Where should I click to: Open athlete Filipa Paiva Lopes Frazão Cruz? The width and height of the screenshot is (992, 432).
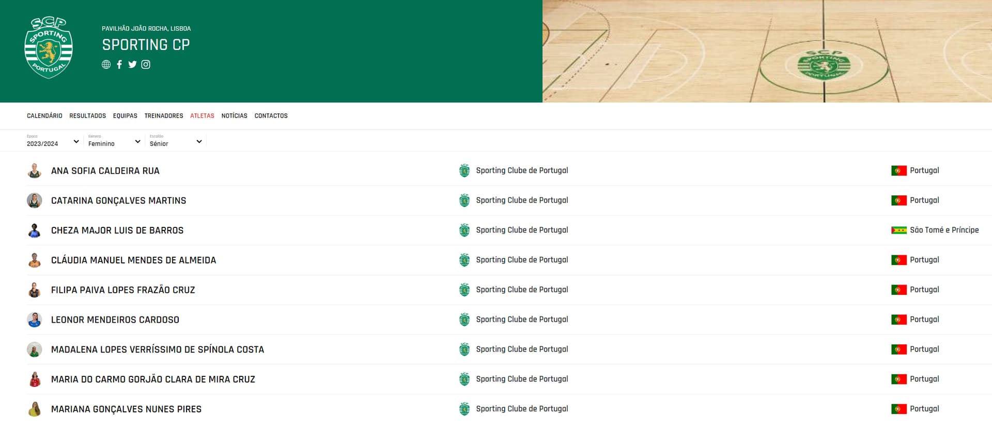123,290
